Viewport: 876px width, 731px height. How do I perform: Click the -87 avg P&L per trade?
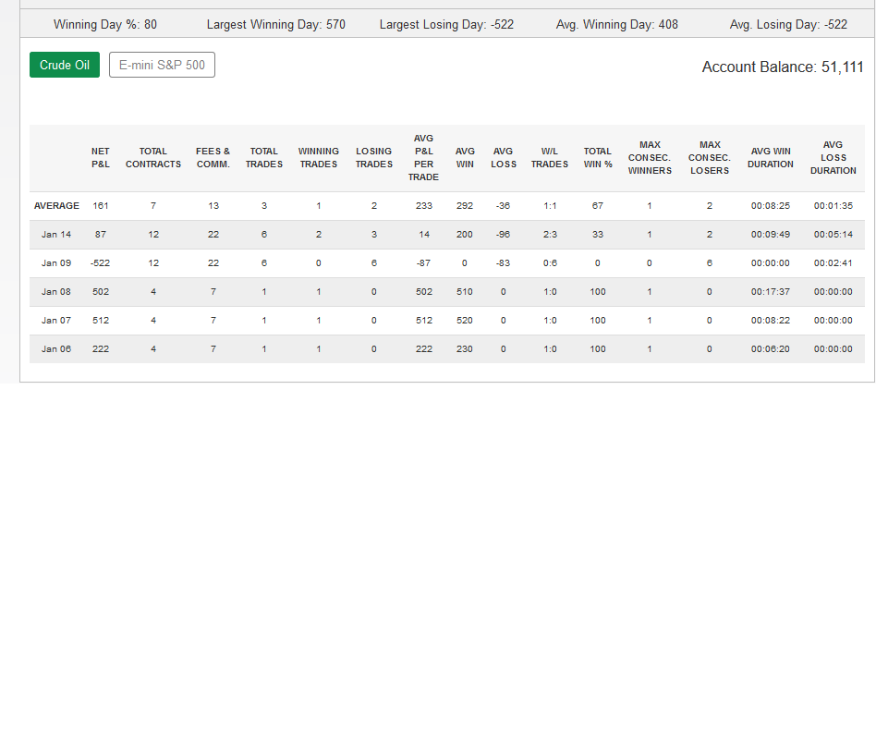click(423, 262)
